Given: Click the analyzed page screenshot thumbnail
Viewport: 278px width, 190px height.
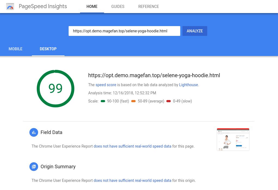Looking at the screenshot, I should point(233,139).
